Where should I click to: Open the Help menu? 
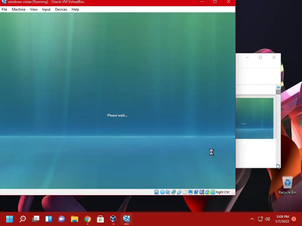pos(75,9)
